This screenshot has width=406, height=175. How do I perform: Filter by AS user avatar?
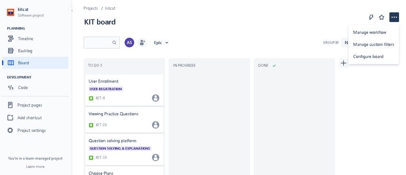tap(129, 42)
